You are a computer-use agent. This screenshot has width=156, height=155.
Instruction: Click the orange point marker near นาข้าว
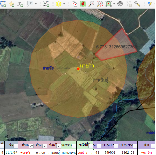(78, 69)
